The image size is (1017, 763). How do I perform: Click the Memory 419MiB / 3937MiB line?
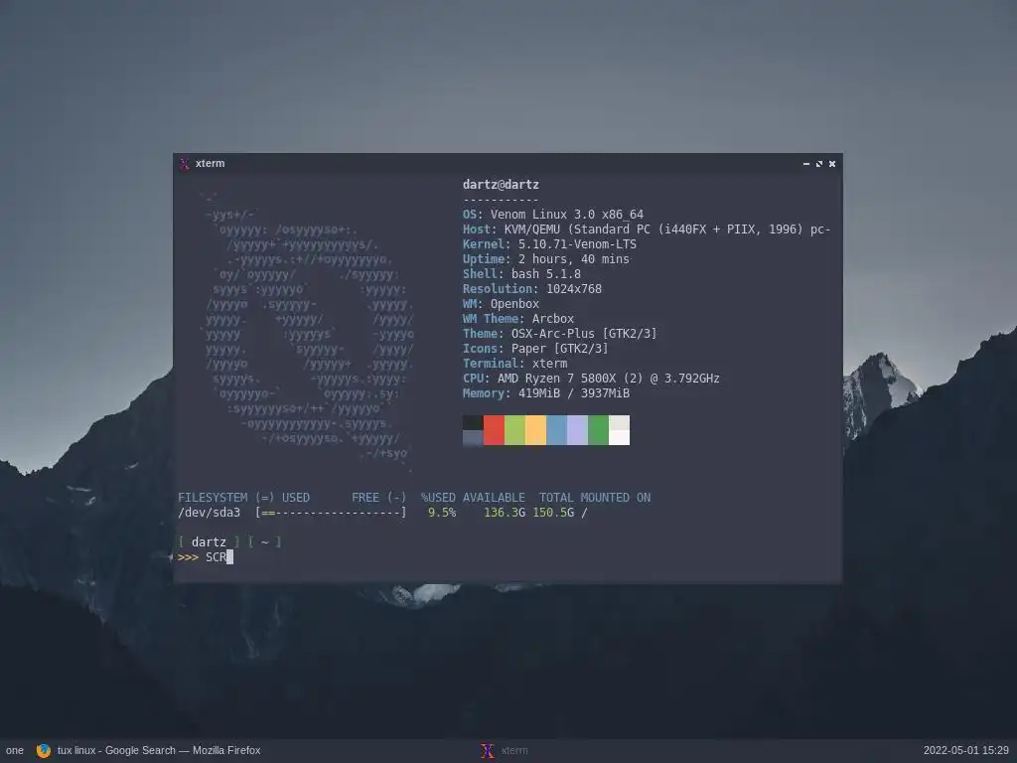tap(546, 393)
